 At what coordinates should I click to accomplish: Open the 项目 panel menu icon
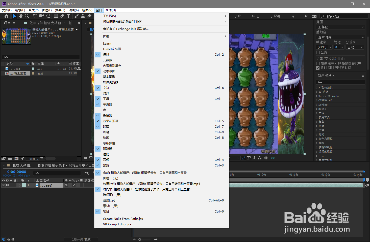click(14, 23)
